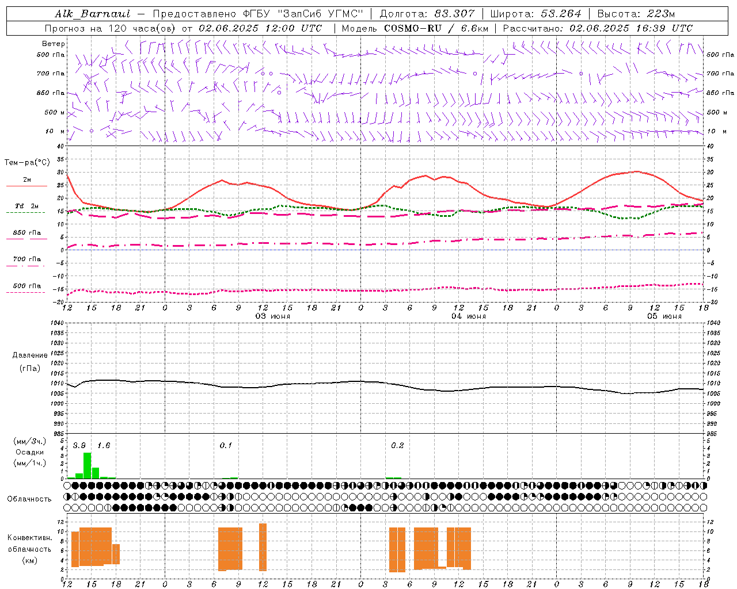Click the 'Прогноз на 120 часа(ов)' forecast header
Screen dimensions: 737x589
[x=111, y=28]
